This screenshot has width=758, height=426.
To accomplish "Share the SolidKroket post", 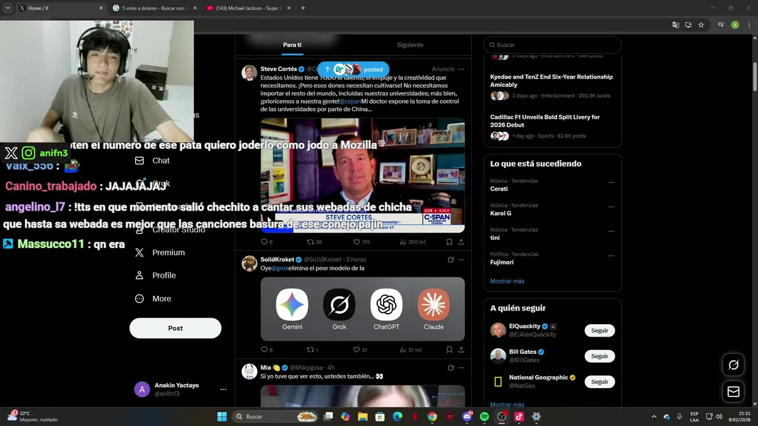I will 461,350.
